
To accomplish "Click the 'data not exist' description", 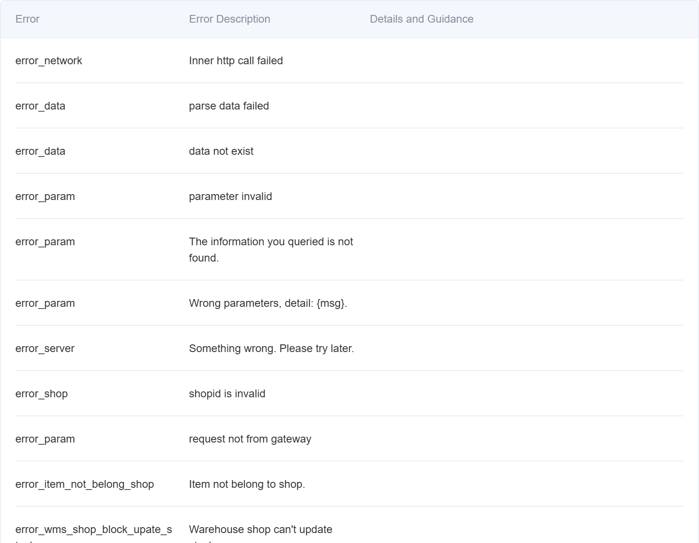I will point(221,151).
